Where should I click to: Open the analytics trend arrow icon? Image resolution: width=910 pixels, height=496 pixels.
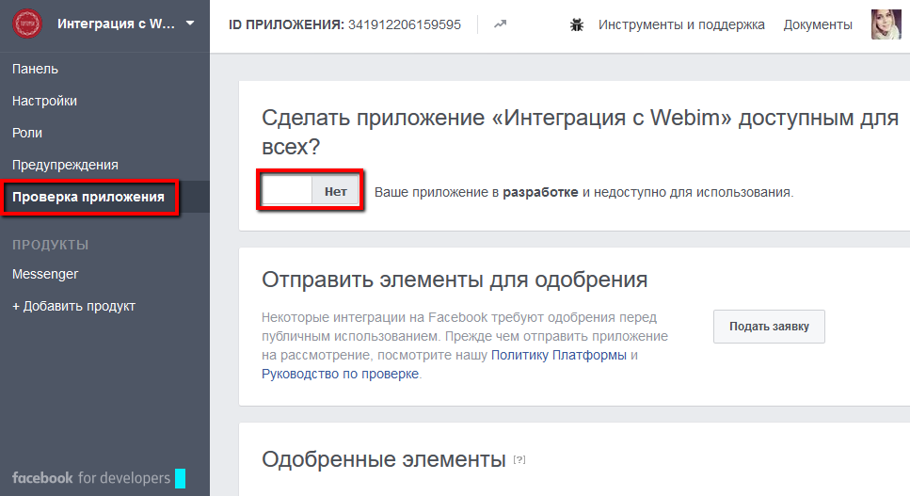[500, 24]
